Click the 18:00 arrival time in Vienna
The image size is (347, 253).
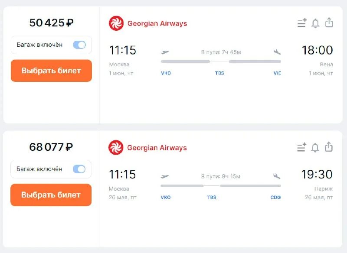pyautogui.click(x=317, y=50)
